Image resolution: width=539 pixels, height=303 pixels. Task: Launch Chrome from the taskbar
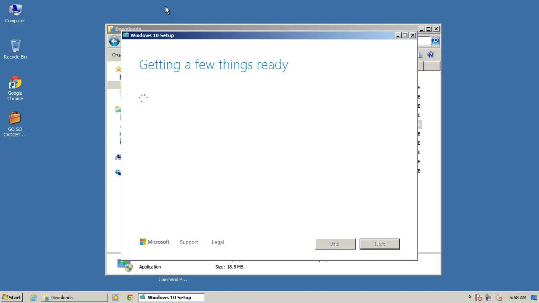point(130,298)
